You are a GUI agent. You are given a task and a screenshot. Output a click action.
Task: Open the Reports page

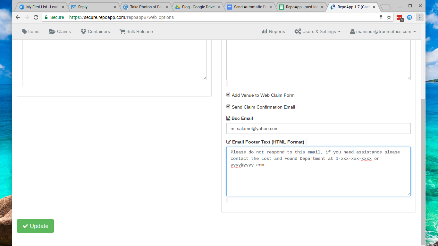pyautogui.click(x=273, y=31)
